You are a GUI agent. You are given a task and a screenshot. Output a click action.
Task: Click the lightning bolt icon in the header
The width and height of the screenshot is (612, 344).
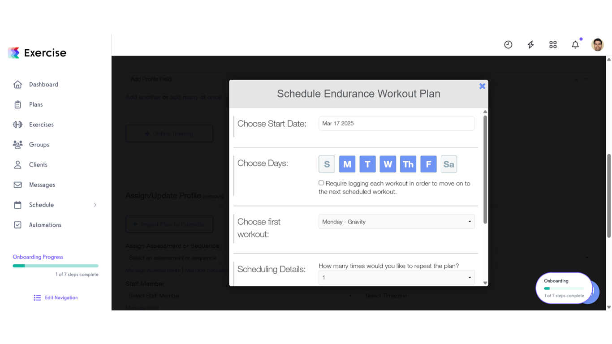coord(530,44)
